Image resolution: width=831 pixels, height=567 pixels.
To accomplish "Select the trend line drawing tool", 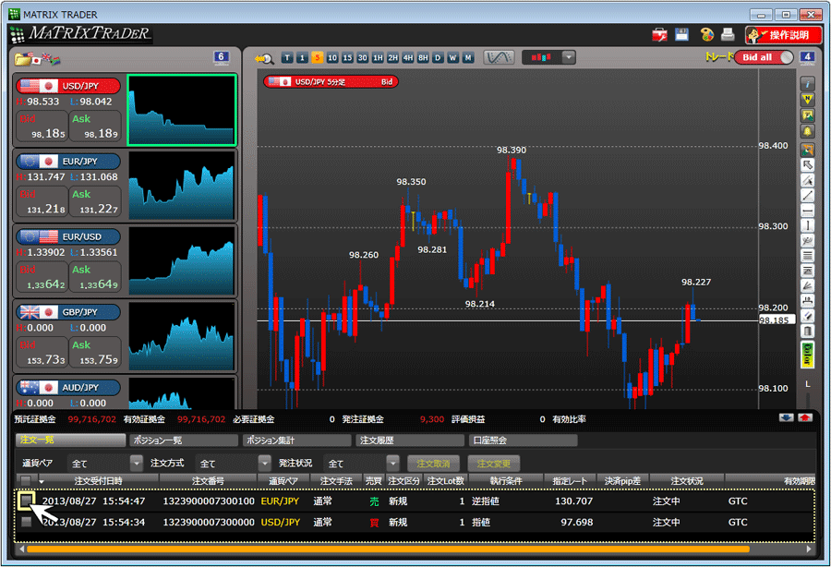I will click(x=807, y=196).
